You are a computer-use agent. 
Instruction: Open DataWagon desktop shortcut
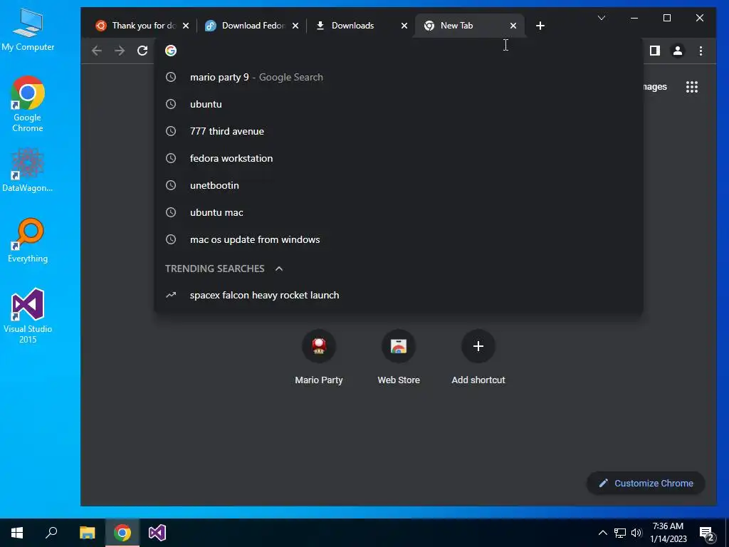28,170
